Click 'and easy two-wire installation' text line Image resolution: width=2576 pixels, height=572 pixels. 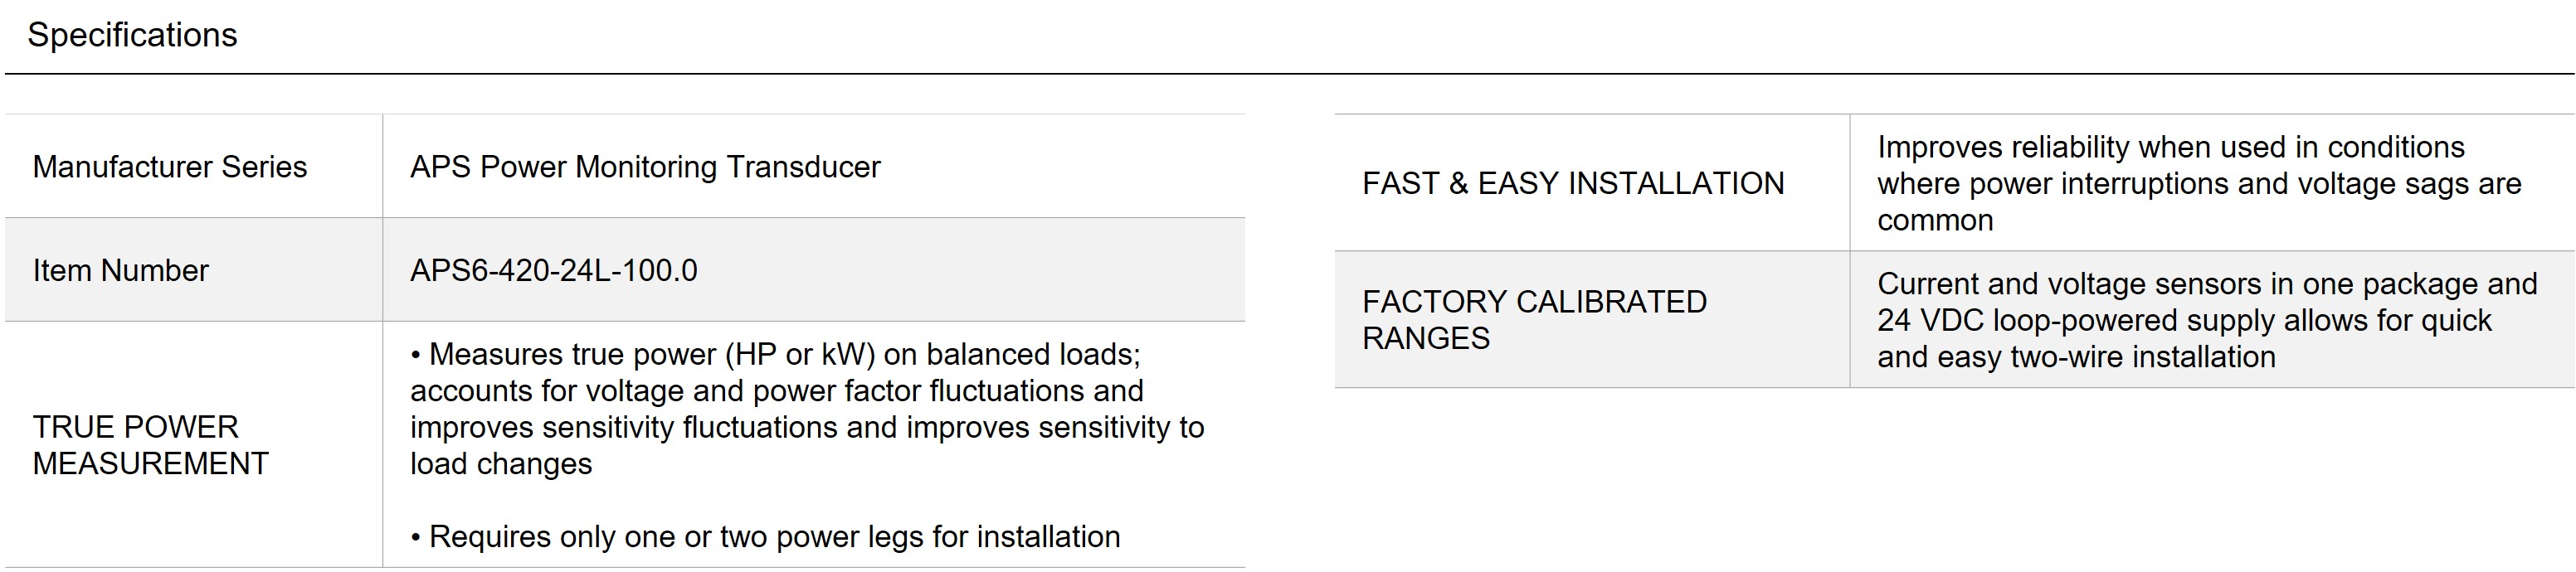click(2076, 357)
